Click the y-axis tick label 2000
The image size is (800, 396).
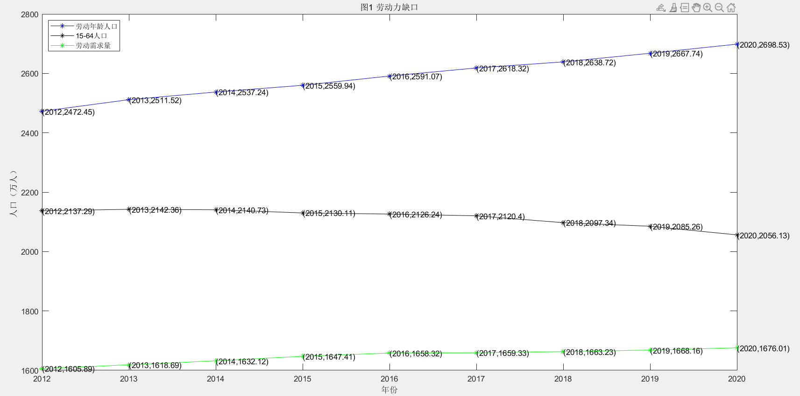30,252
